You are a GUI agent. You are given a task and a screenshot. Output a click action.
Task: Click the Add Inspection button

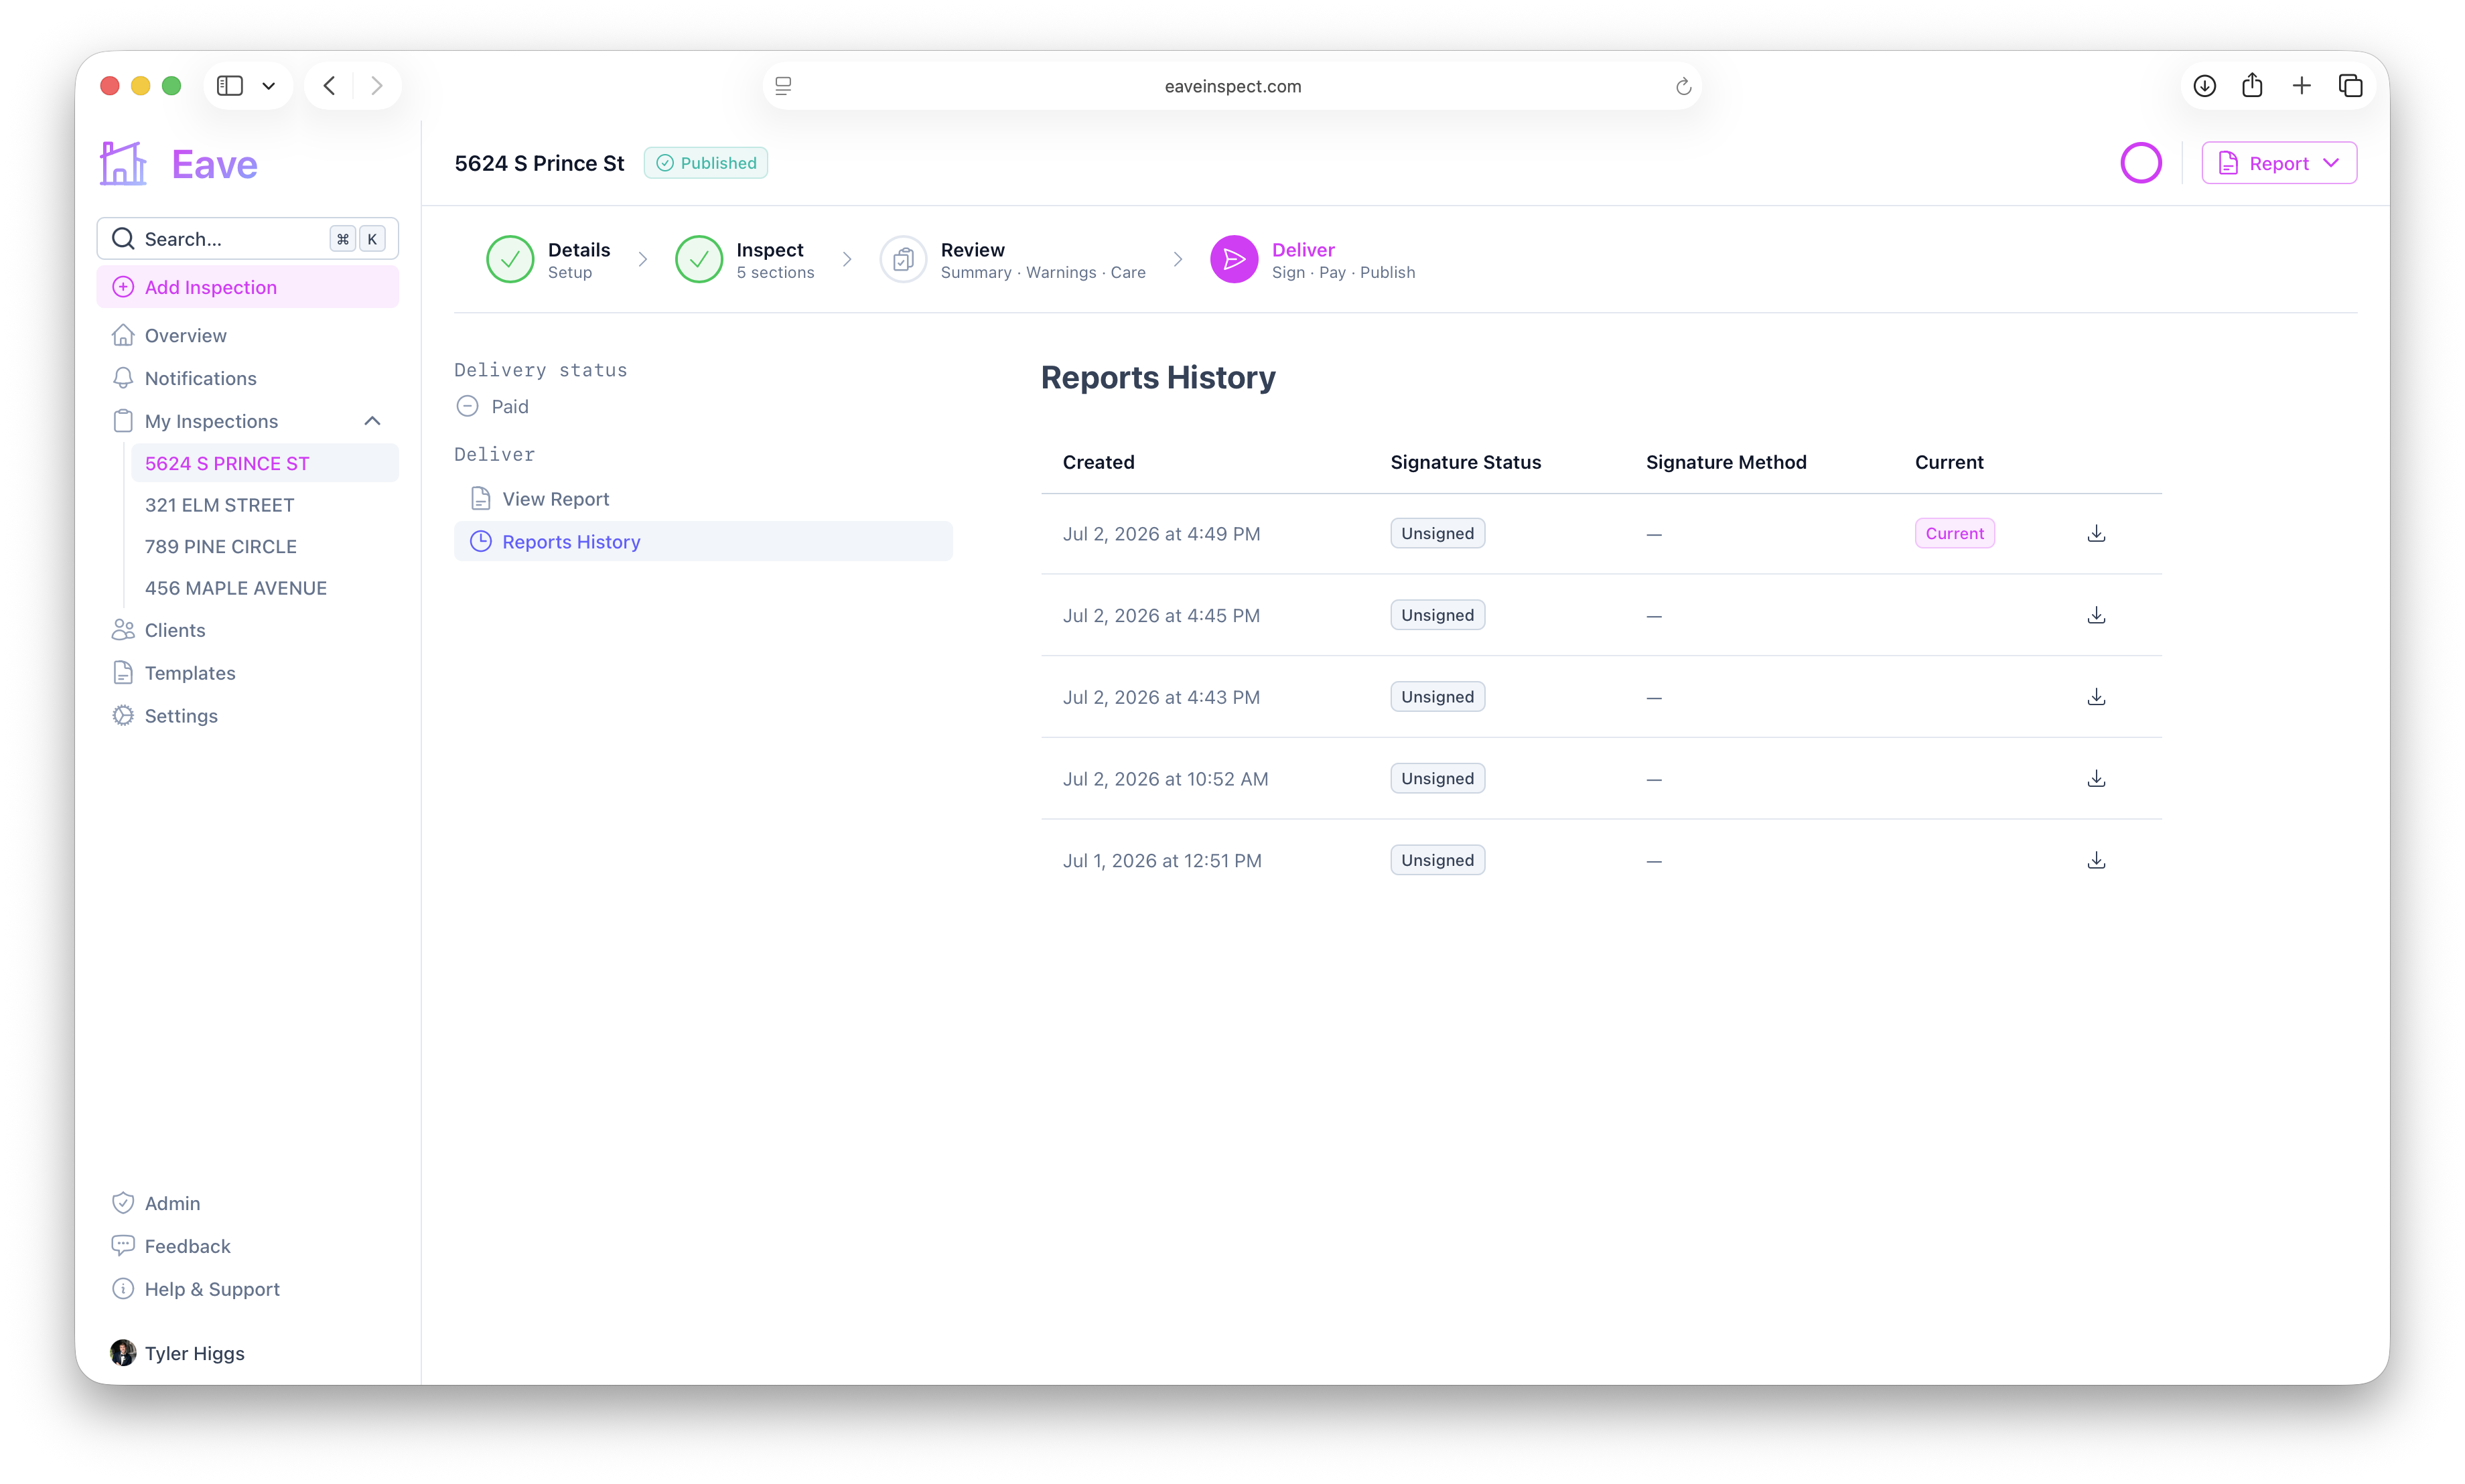click(247, 287)
